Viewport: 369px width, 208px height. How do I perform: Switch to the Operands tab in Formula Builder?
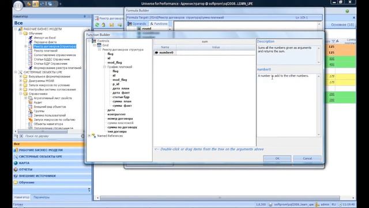point(137,24)
